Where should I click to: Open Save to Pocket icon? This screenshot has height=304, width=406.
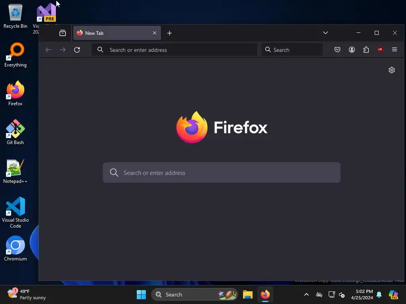(337, 49)
